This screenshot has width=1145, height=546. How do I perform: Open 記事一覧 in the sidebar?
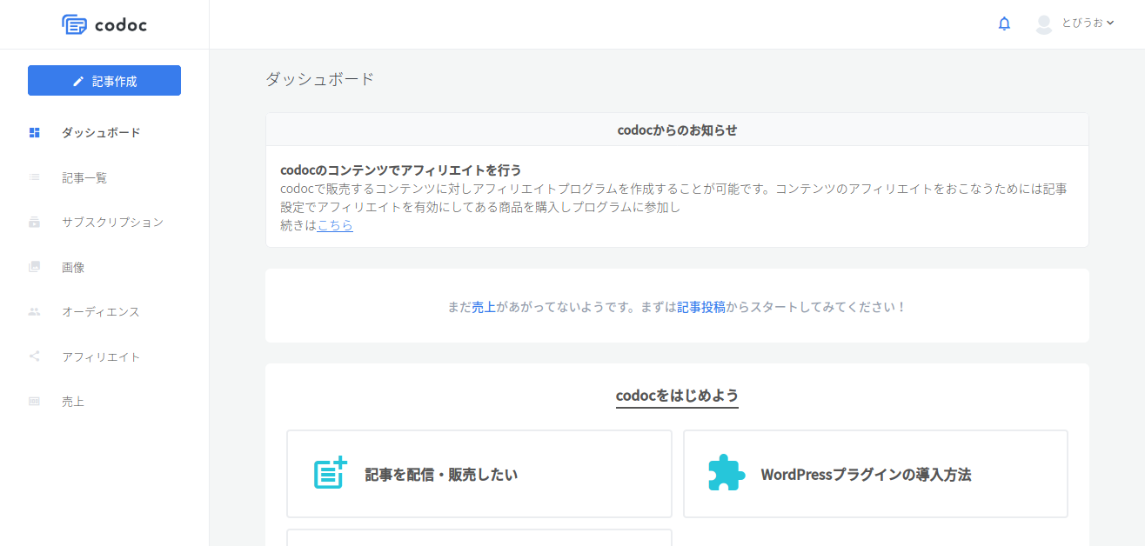[84, 177]
